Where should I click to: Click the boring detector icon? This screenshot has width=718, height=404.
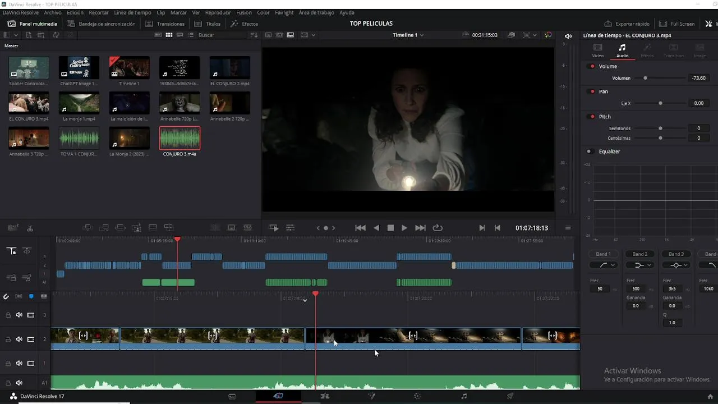(13, 228)
